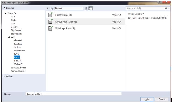Select the Scripts category
Image resolution: width=172 pixels, height=102 pixels.
pos(17,47)
